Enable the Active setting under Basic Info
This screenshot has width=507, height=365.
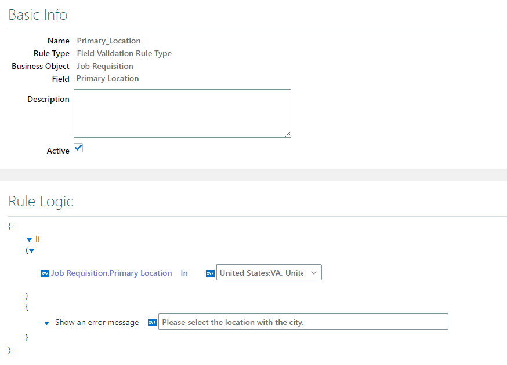pyautogui.click(x=78, y=148)
